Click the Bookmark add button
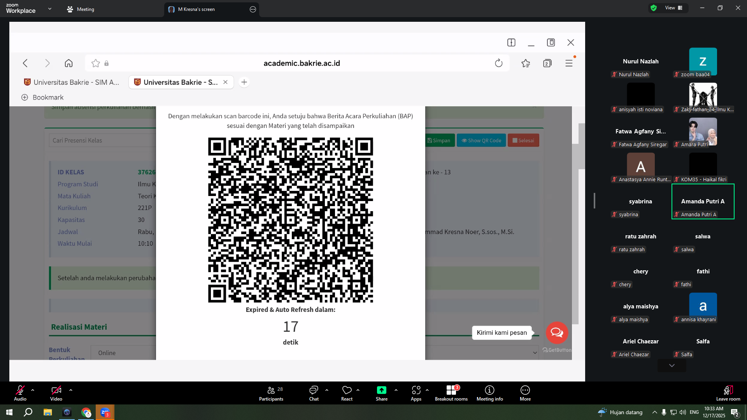This screenshot has width=747, height=420. (42, 97)
